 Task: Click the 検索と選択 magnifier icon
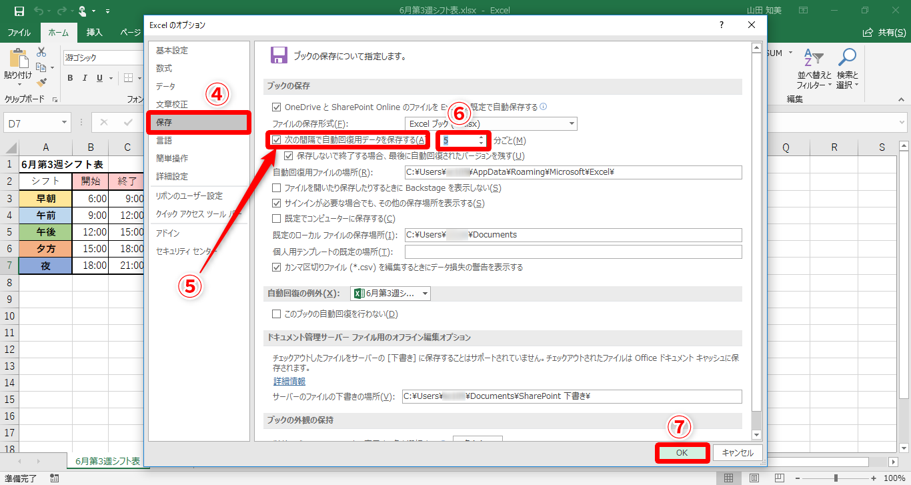click(847, 58)
